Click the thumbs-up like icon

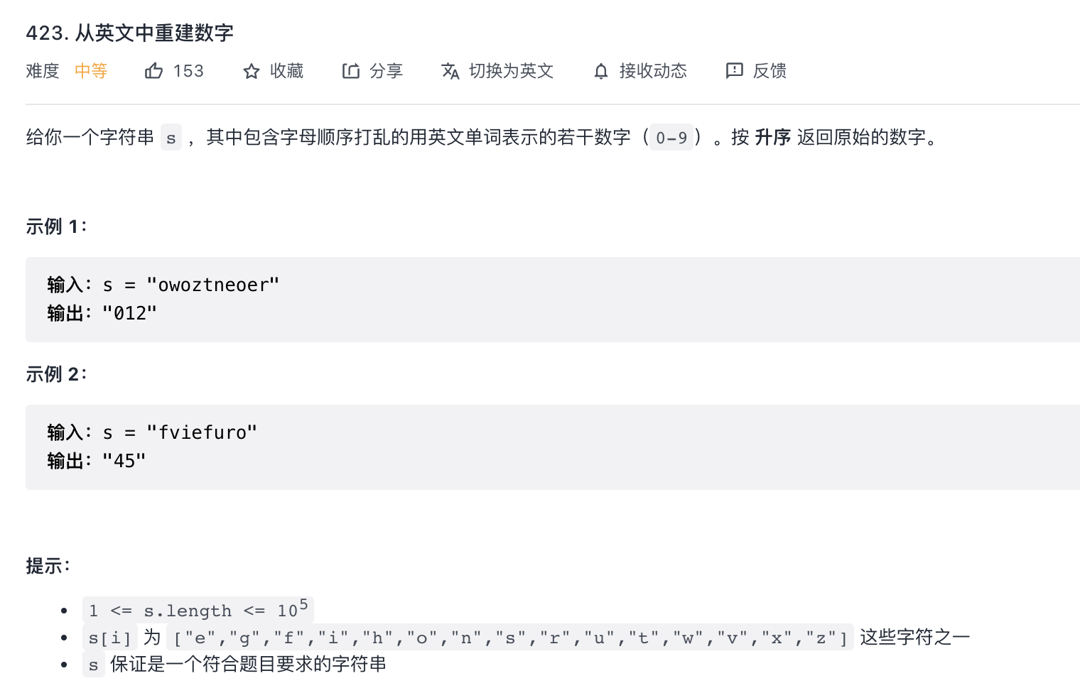[x=153, y=70]
